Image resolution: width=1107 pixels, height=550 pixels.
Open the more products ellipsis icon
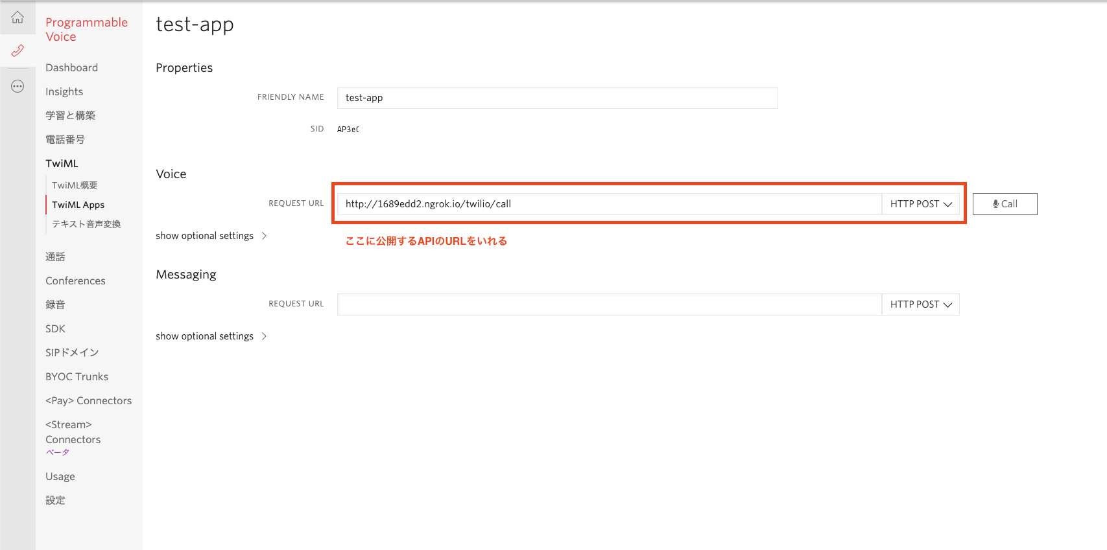[x=18, y=86]
